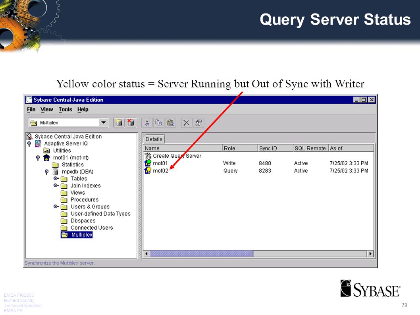The height and width of the screenshot is (315, 420).
Task: Open the View menu
Action: point(46,109)
